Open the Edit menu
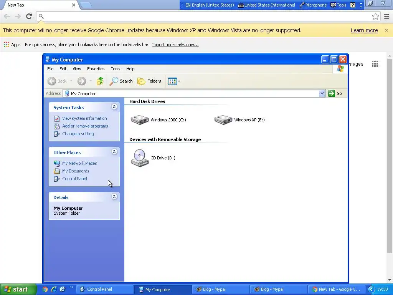 click(x=63, y=69)
